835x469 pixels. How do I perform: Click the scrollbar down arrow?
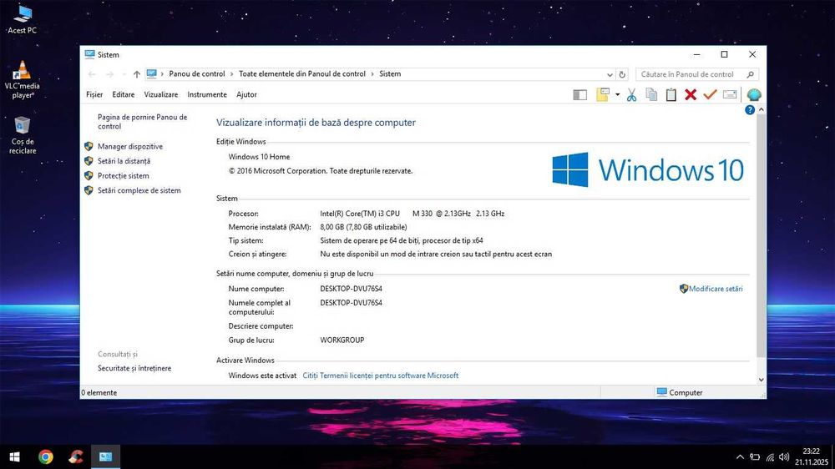[761, 380]
